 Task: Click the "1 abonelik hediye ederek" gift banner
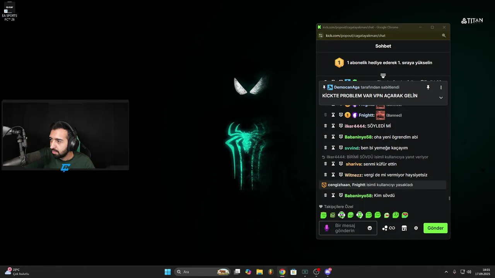pos(383,63)
